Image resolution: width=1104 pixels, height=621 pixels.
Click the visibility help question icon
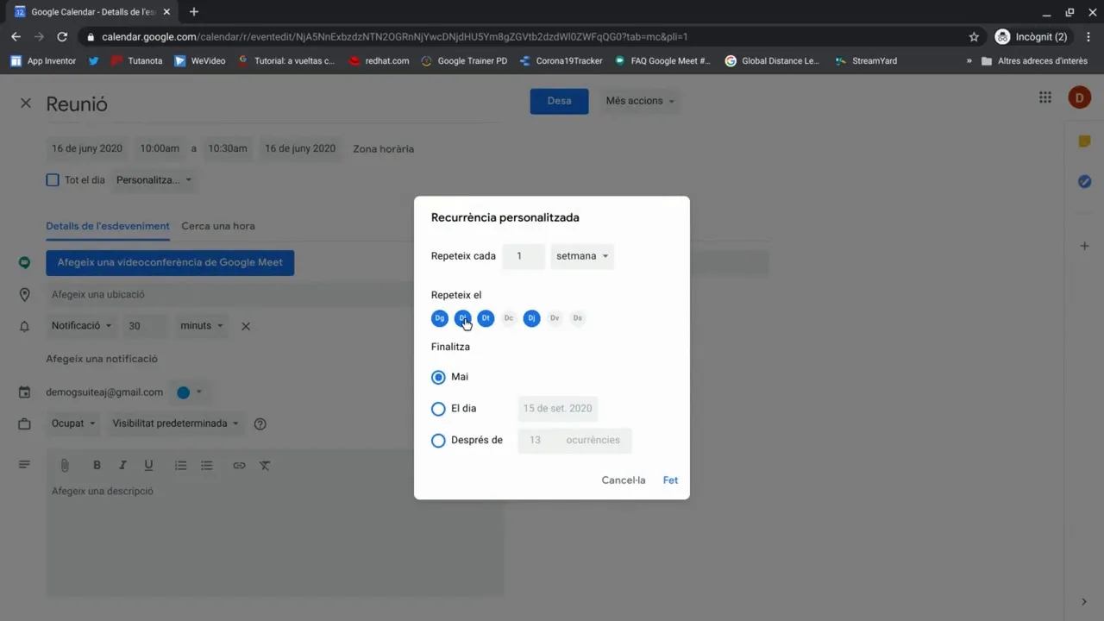tap(260, 423)
